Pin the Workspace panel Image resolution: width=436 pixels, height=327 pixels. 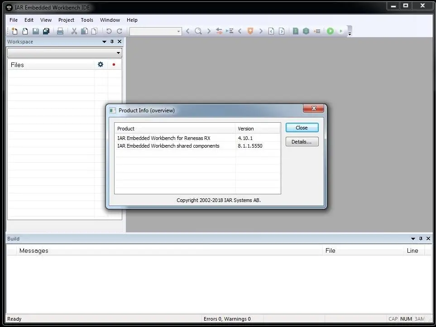(112, 42)
